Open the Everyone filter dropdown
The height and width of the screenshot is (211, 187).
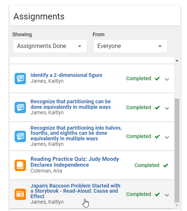(130, 46)
